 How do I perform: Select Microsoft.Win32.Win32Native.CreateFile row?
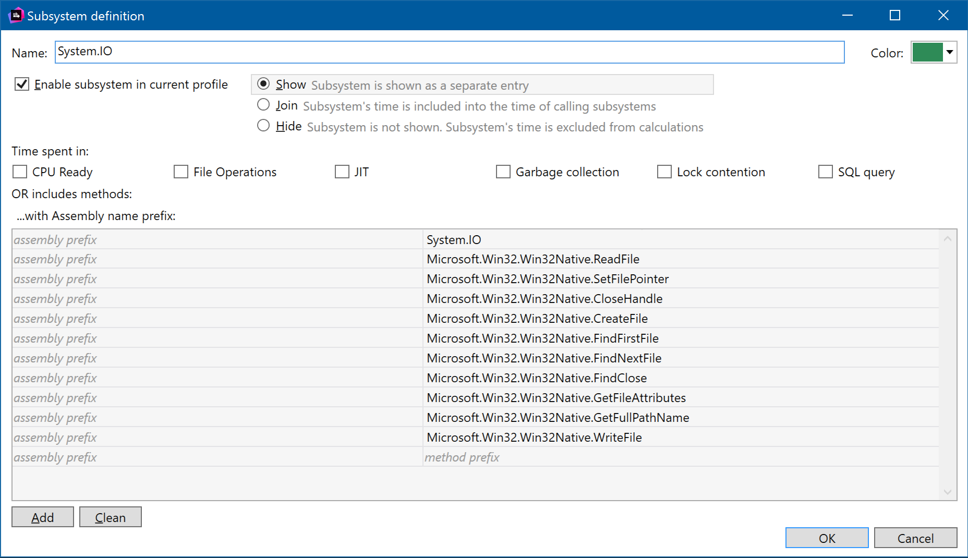coord(475,319)
